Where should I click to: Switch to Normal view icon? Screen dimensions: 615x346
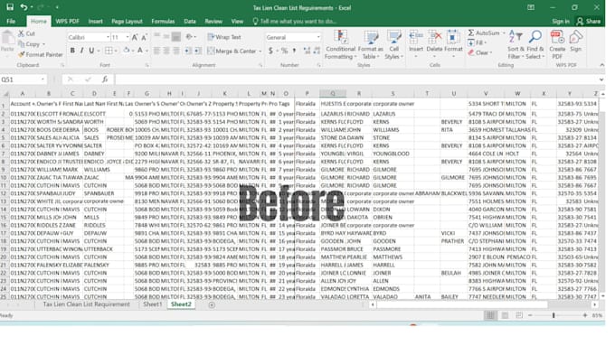click(490, 315)
